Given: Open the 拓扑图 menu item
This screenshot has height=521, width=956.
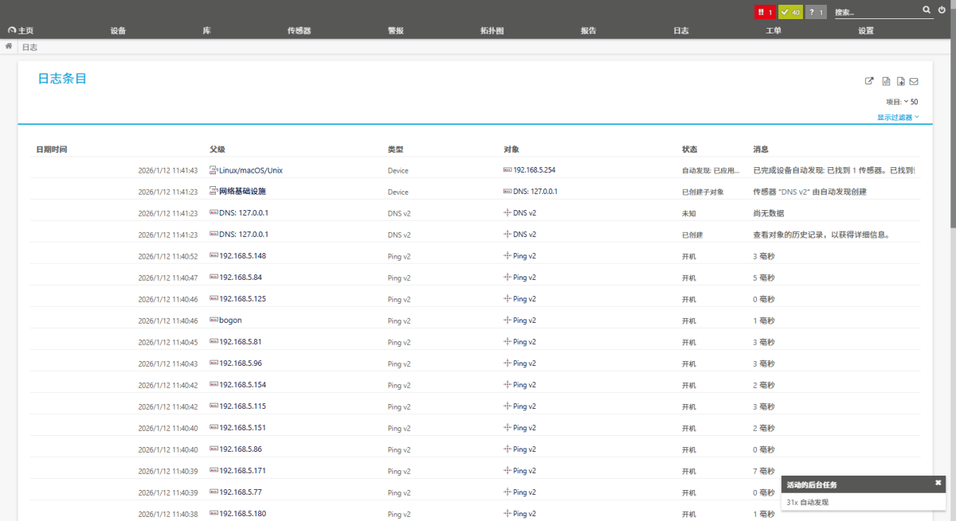Looking at the screenshot, I should tap(492, 29).
